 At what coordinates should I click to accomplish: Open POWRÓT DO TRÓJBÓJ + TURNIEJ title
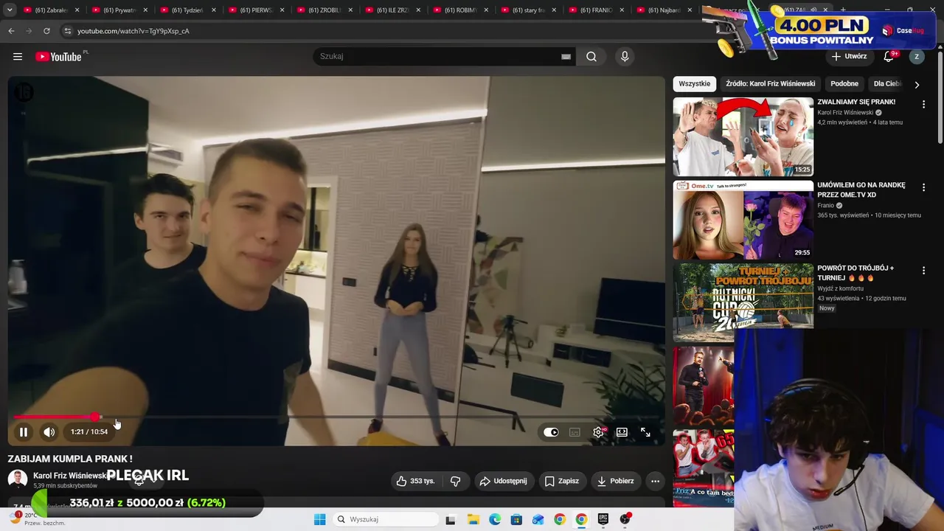tap(855, 273)
